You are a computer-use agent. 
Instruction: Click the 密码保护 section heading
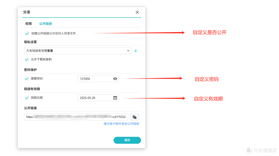click(x=30, y=70)
